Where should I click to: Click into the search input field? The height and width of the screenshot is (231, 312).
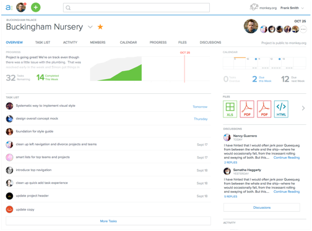[136, 7]
